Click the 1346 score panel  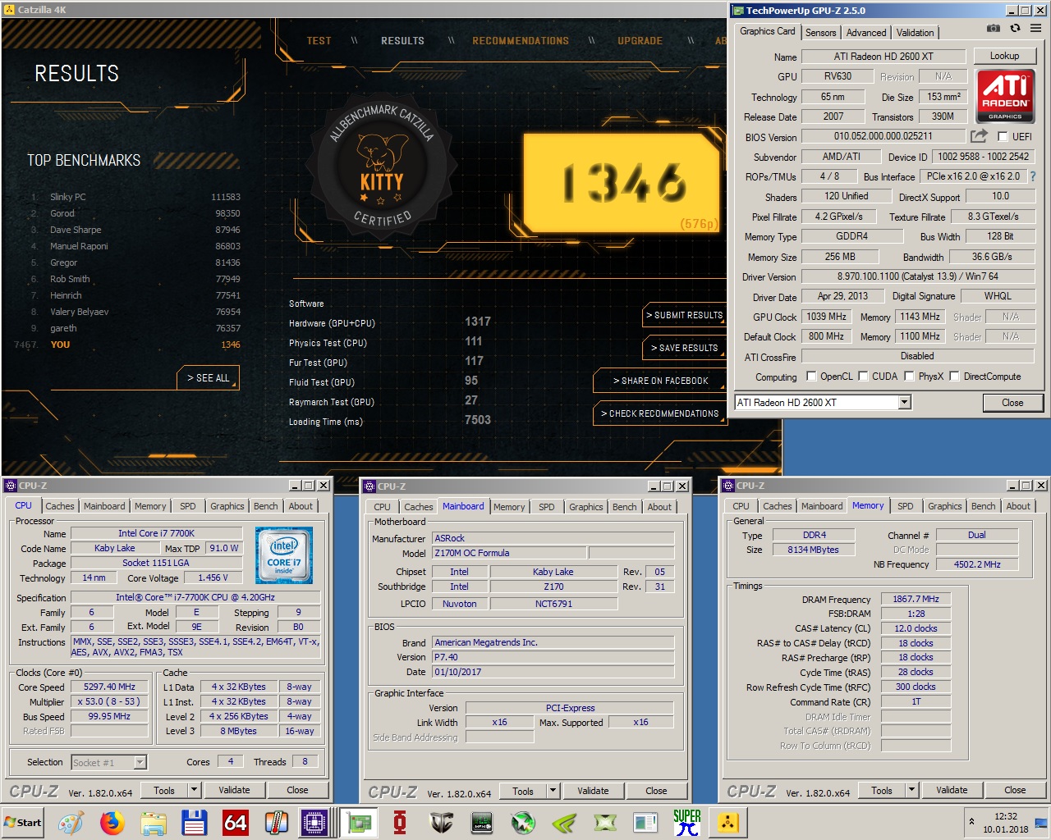pyautogui.click(x=622, y=182)
